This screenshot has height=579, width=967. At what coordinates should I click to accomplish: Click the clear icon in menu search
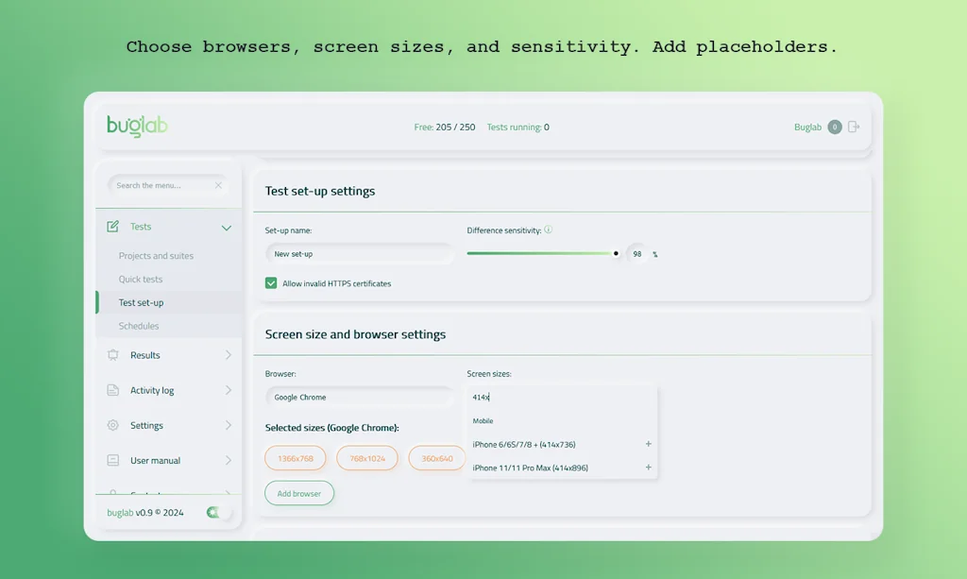218,185
